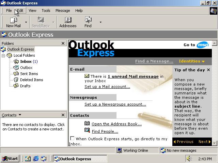Click the scrollbar up arrow
The image size is (218, 163).
click(x=215, y=43)
